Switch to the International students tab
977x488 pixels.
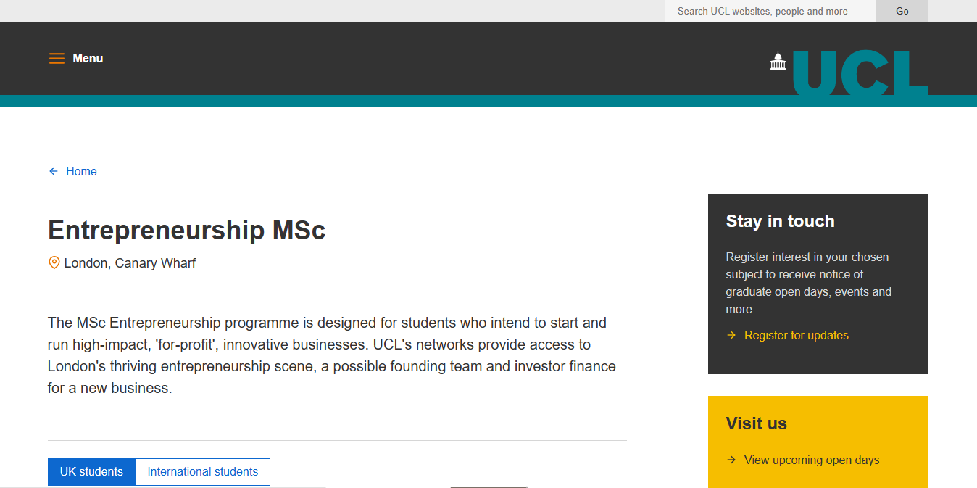[x=203, y=472]
